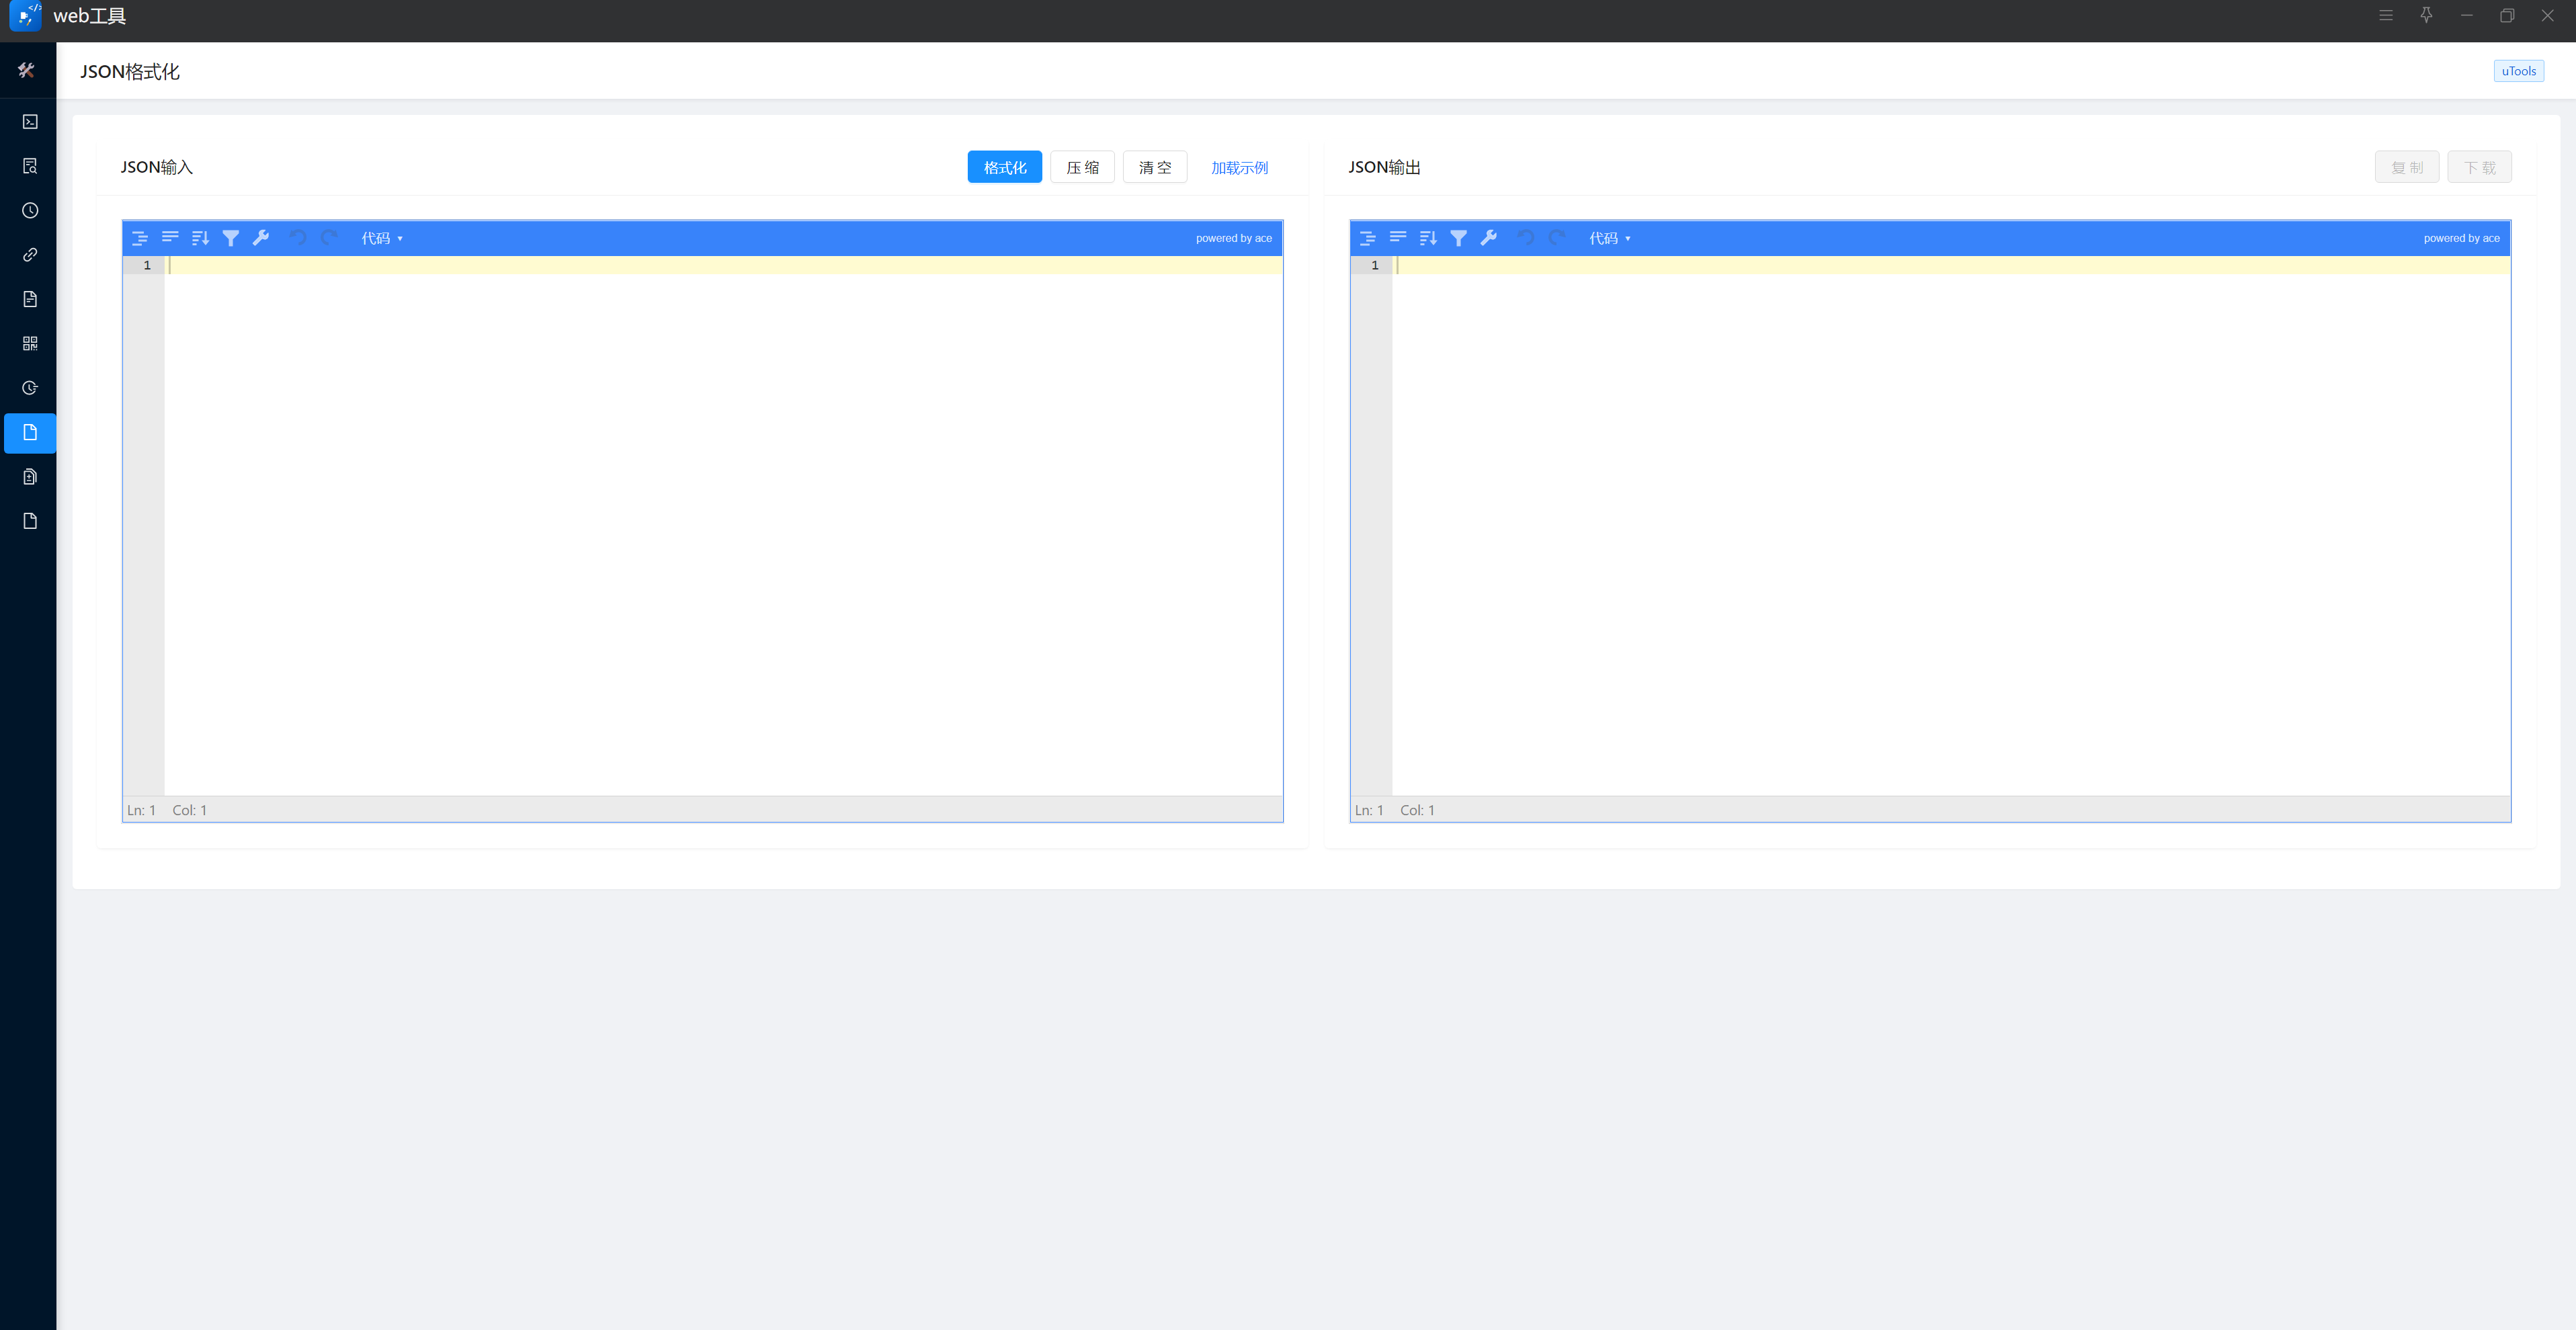Click the blue 格式化 button
The image size is (2576, 1330).
click(1004, 167)
